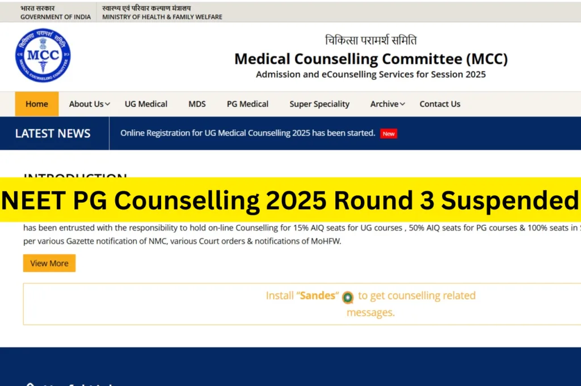Open the Contact Us page
This screenshot has height=386, width=581.
pyautogui.click(x=440, y=104)
